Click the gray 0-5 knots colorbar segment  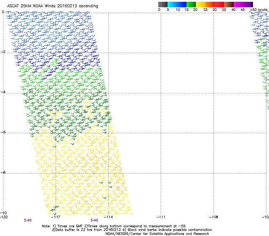point(163,4)
